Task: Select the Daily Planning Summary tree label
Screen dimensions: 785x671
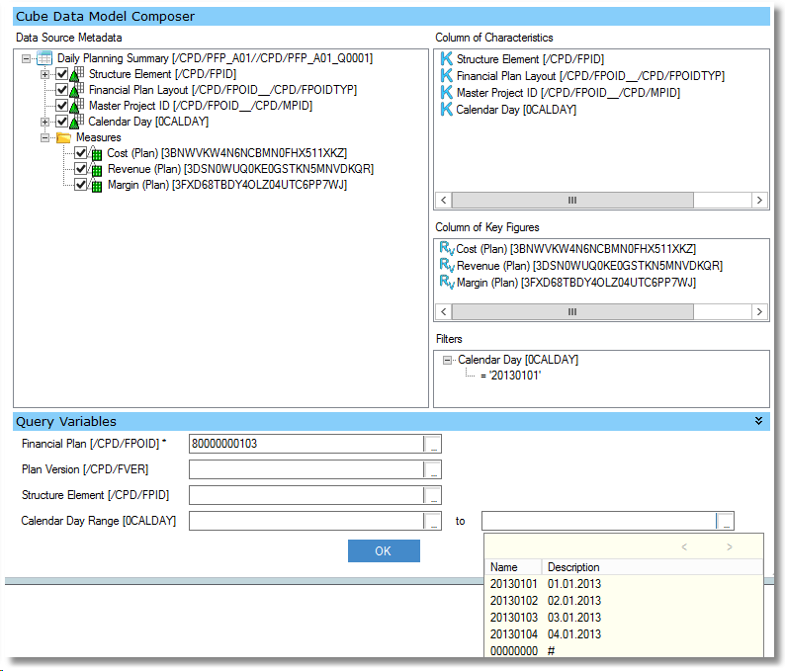Action: (215, 58)
